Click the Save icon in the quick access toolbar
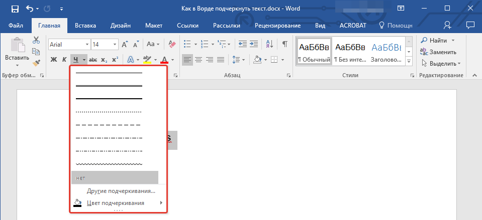 [15, 9]
